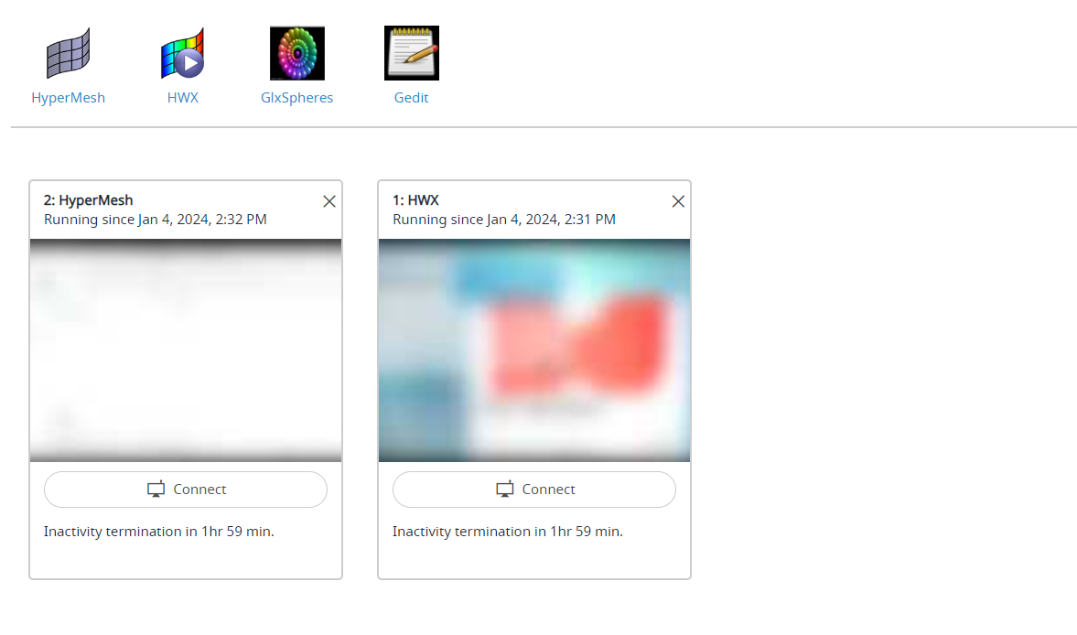This screenshot has height=635, width=1077.
Task: Click the Gedit link label
Action: [412, 98]
